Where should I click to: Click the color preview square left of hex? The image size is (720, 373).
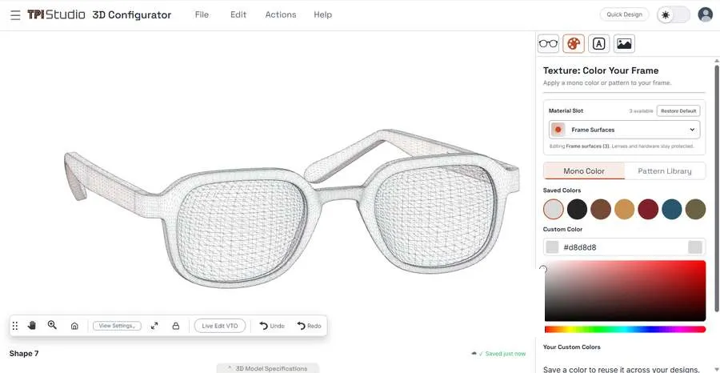(x=552, y=247)
